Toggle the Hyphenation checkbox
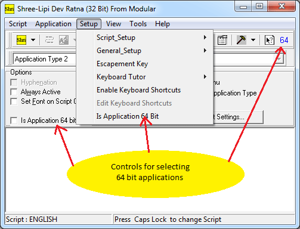 (x=14, y=82)
